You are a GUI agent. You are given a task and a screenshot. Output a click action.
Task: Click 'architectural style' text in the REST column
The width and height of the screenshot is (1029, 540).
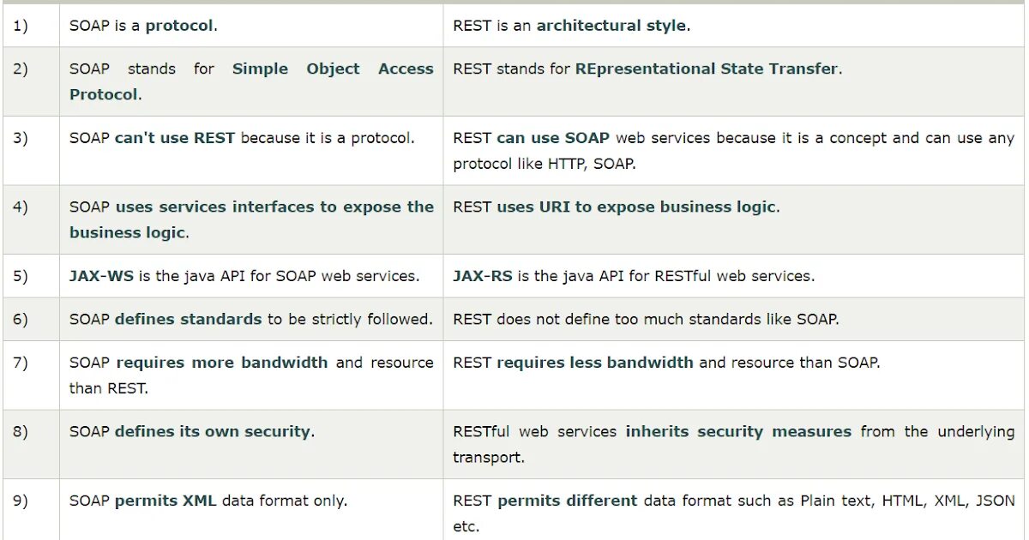coord(611,26)
